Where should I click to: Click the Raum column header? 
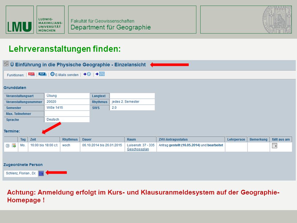pos(140,139)
